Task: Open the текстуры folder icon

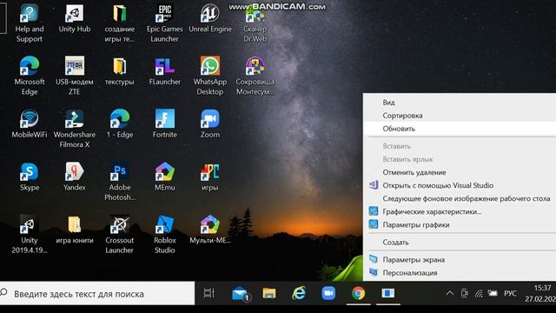Action: (120, 71)
